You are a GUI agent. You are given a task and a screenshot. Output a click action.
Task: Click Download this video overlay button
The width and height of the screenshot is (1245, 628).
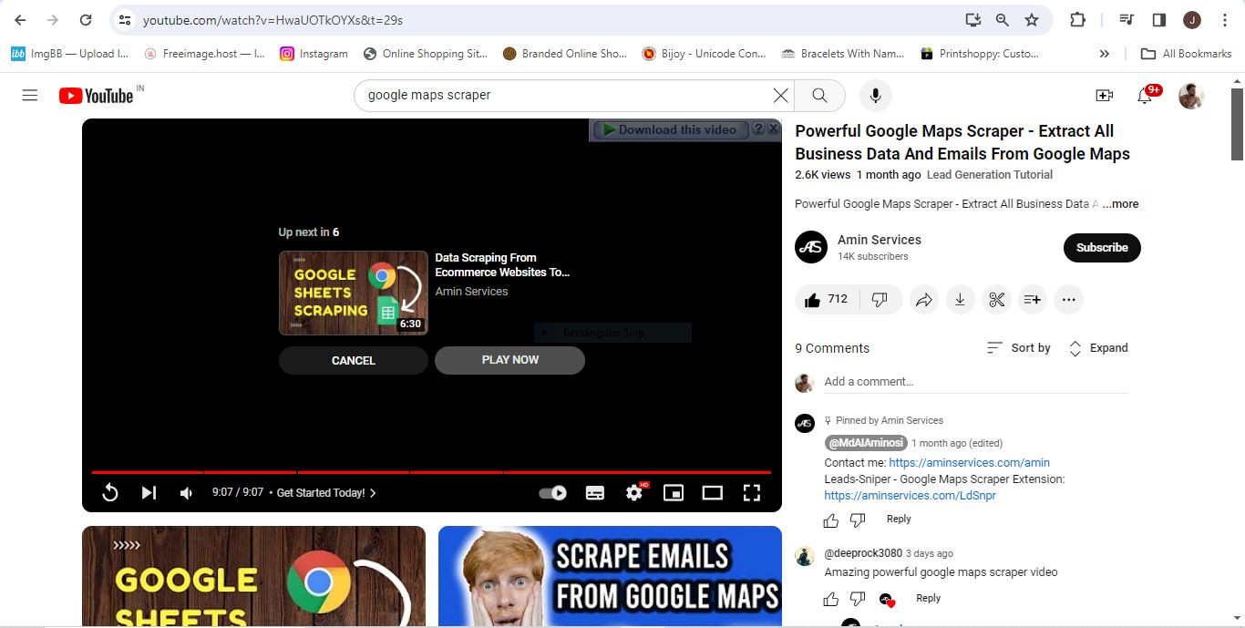coord(670,129)
